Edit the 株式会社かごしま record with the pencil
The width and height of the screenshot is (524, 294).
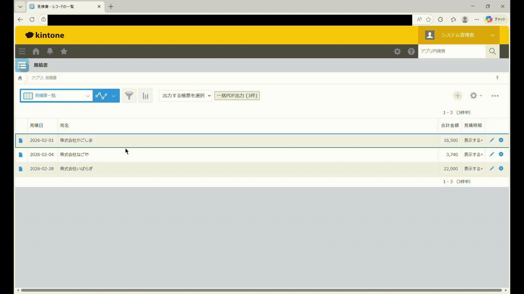(x=492, y=140)
